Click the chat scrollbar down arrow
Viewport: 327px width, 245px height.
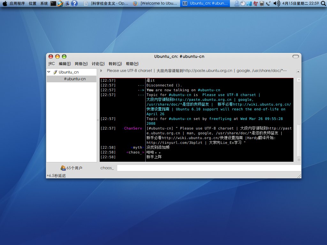(x=299, y=160)
